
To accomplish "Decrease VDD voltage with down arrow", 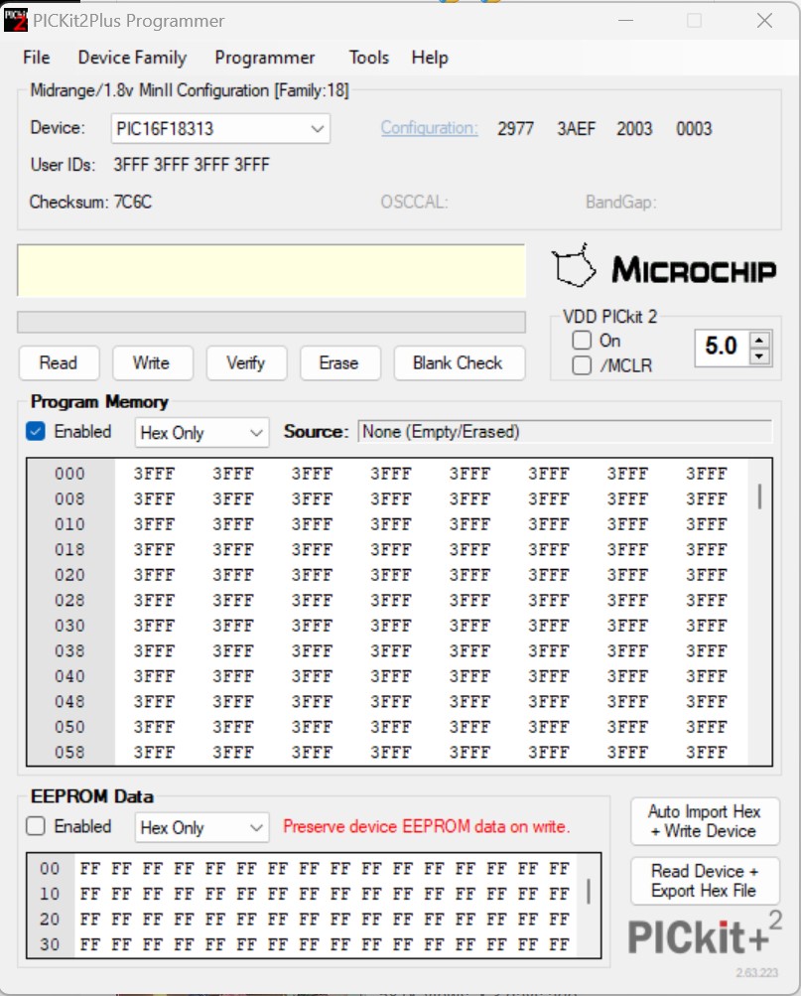I will (x=759, y=356).
